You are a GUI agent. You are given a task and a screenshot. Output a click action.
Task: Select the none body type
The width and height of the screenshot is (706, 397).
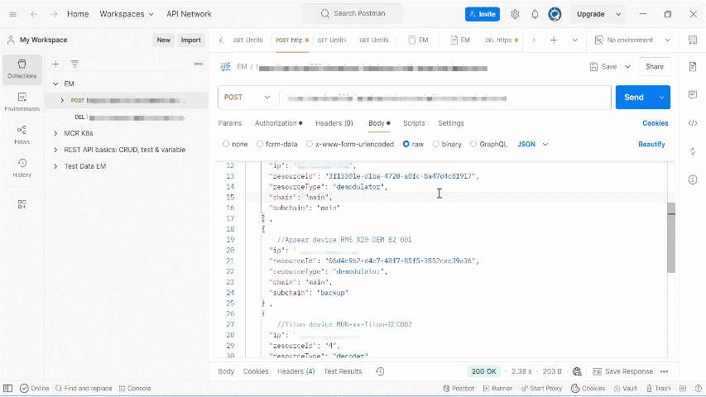tap(226, 144)
